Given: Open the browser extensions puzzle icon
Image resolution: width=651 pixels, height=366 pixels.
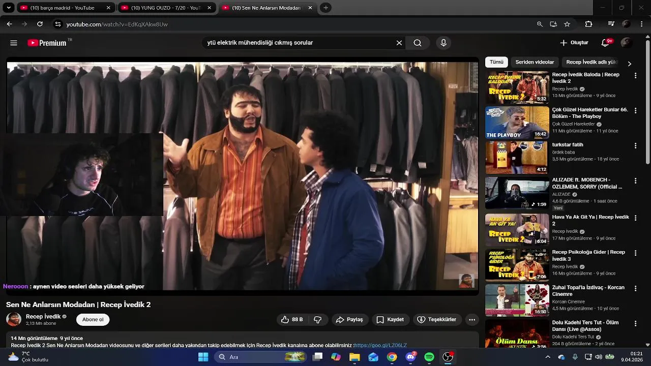Looking at the screenshot, I should 588,24.
